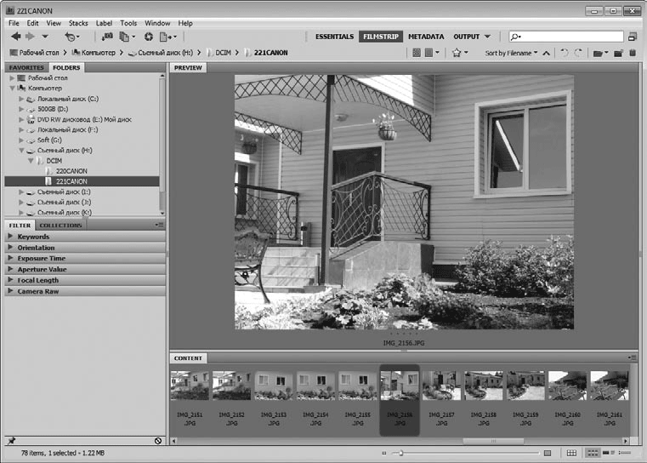Expand the Keywords filter section
Viewport: 647px width, 463px height.
(33, 237)
